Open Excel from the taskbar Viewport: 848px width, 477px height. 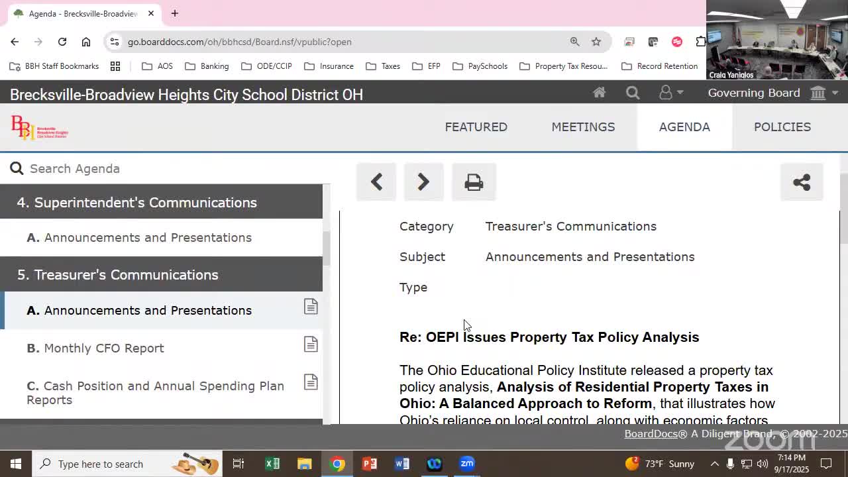(272, 464)
